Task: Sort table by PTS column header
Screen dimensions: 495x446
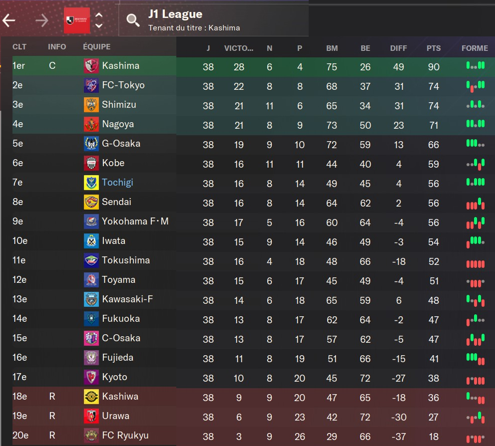Action: pos(434,48)
